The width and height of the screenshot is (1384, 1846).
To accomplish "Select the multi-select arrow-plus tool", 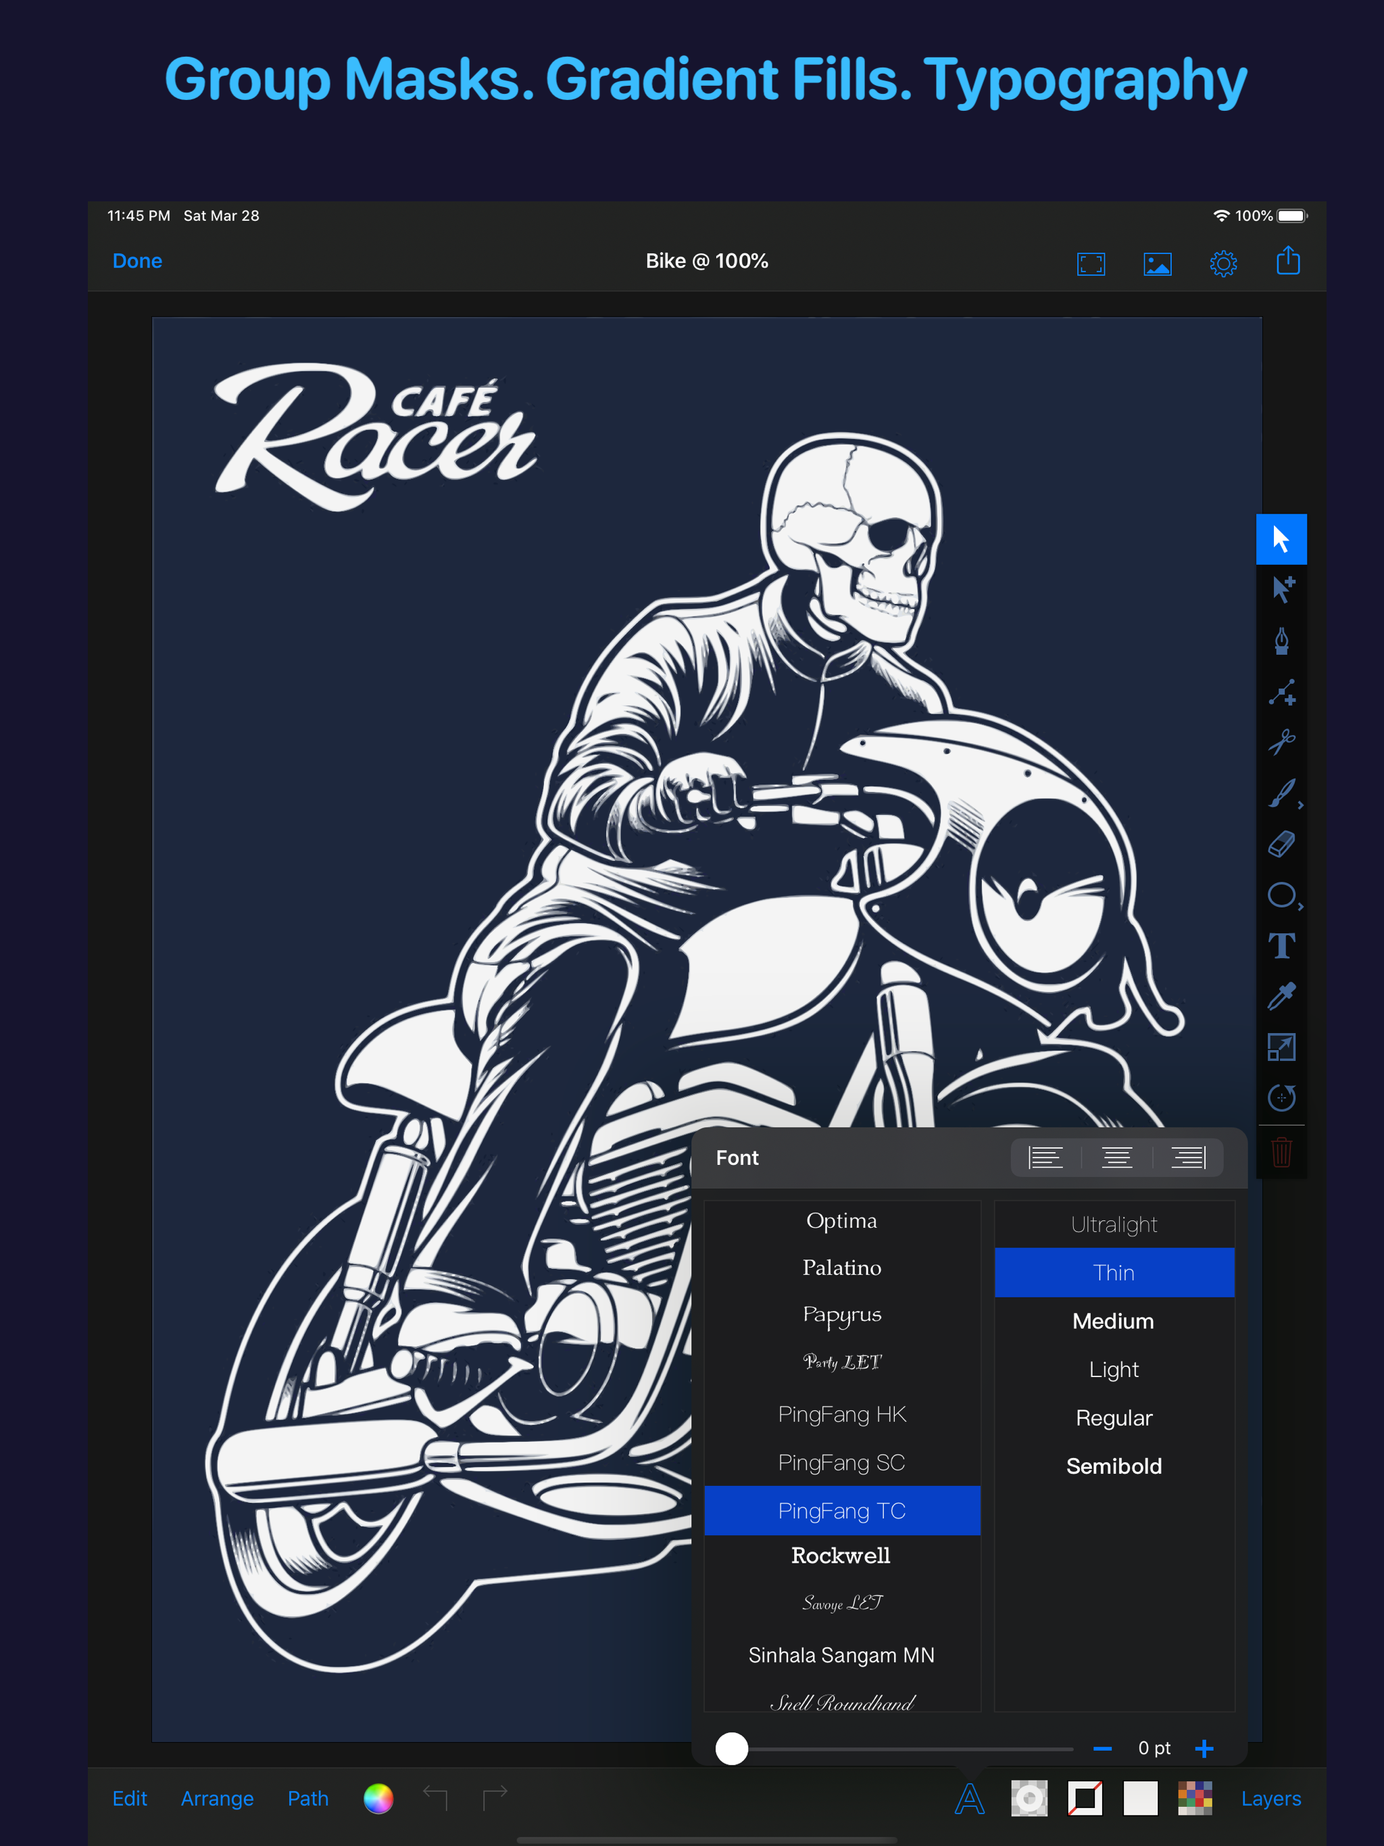I will pos(1281,590).
